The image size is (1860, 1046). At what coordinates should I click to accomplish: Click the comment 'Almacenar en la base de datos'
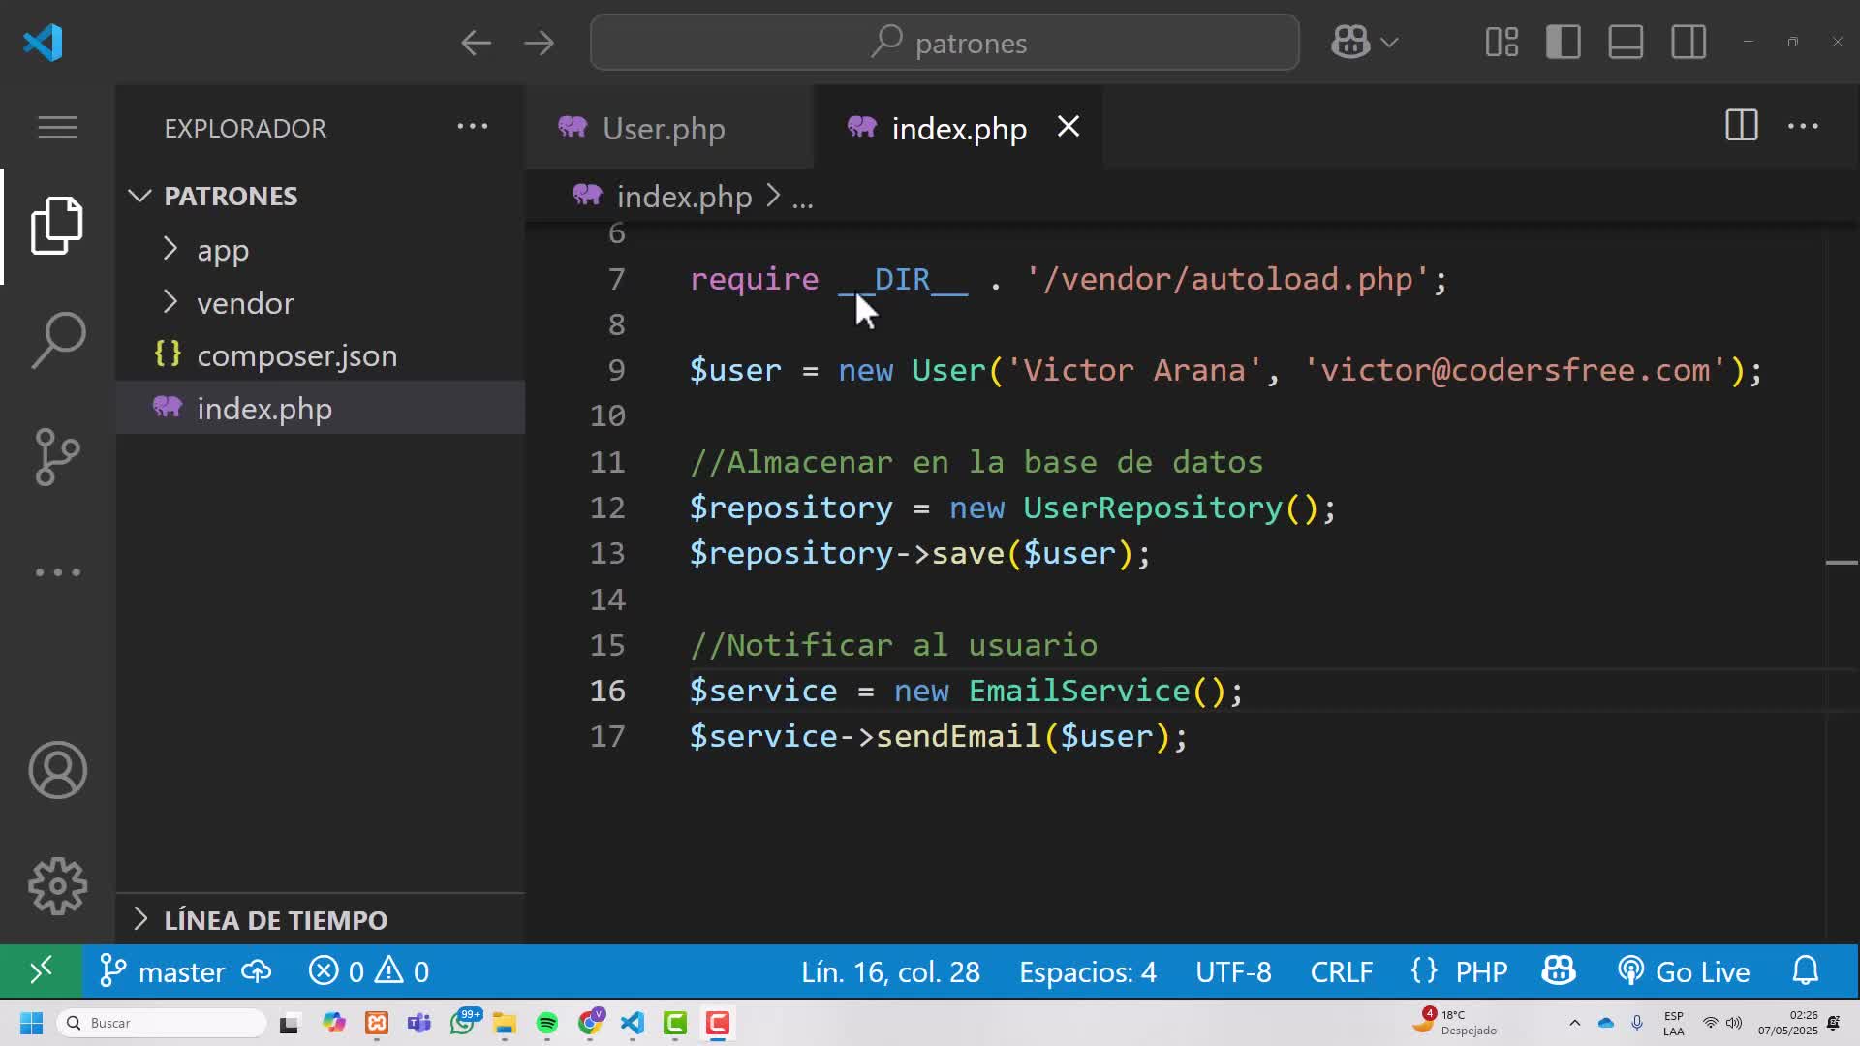pyautogui.click(x=976, y=462)
